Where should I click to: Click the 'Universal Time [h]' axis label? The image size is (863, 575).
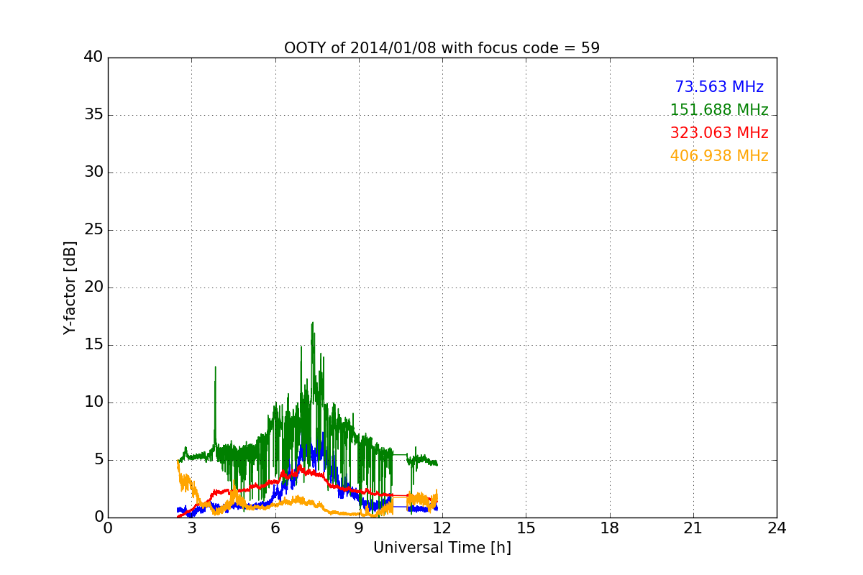442,548
